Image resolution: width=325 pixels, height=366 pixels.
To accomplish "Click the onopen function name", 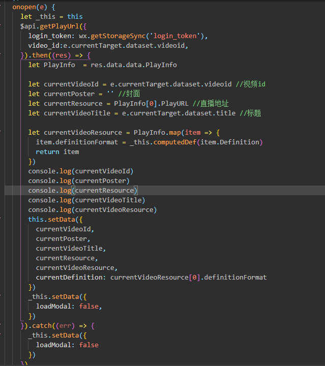I will (x=24, y=7).
